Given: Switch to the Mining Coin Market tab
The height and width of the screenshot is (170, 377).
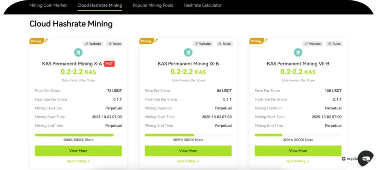Looking at the screenshot, I should [48, 6].
